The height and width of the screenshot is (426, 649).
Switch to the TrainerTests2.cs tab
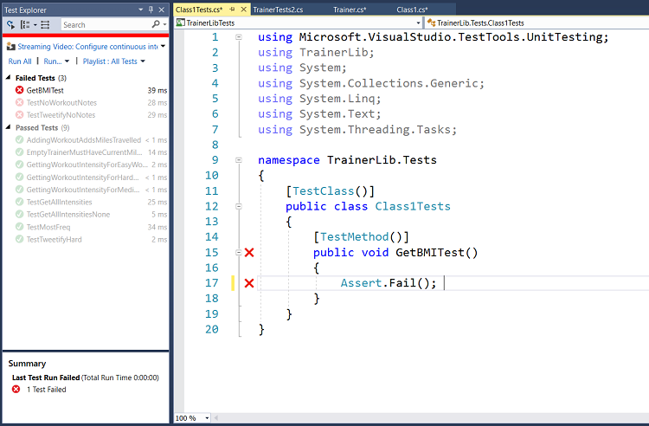click(278, 10)
